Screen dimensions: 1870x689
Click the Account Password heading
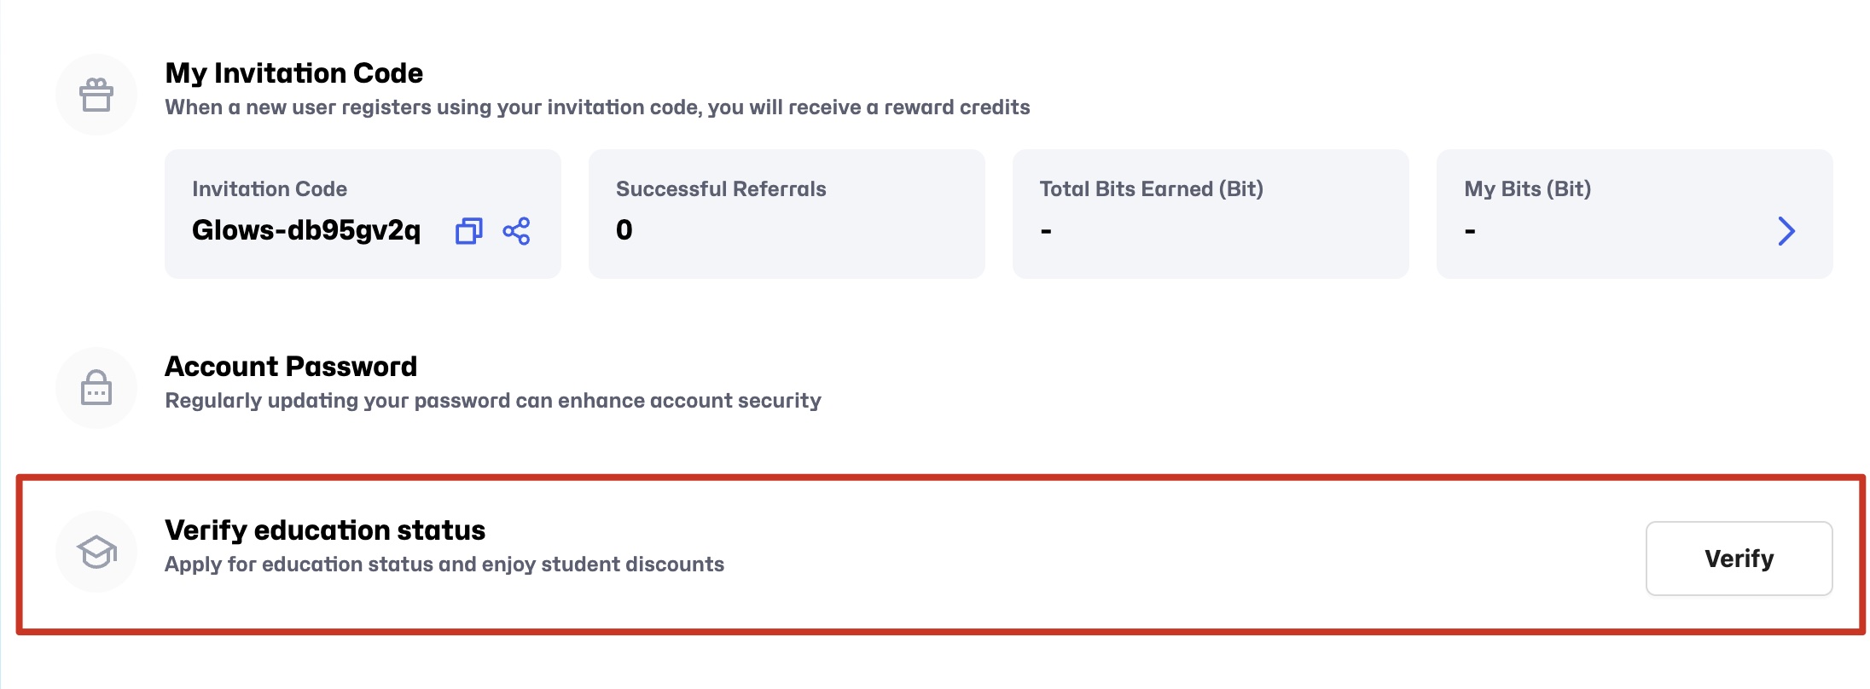coord(291,367)
